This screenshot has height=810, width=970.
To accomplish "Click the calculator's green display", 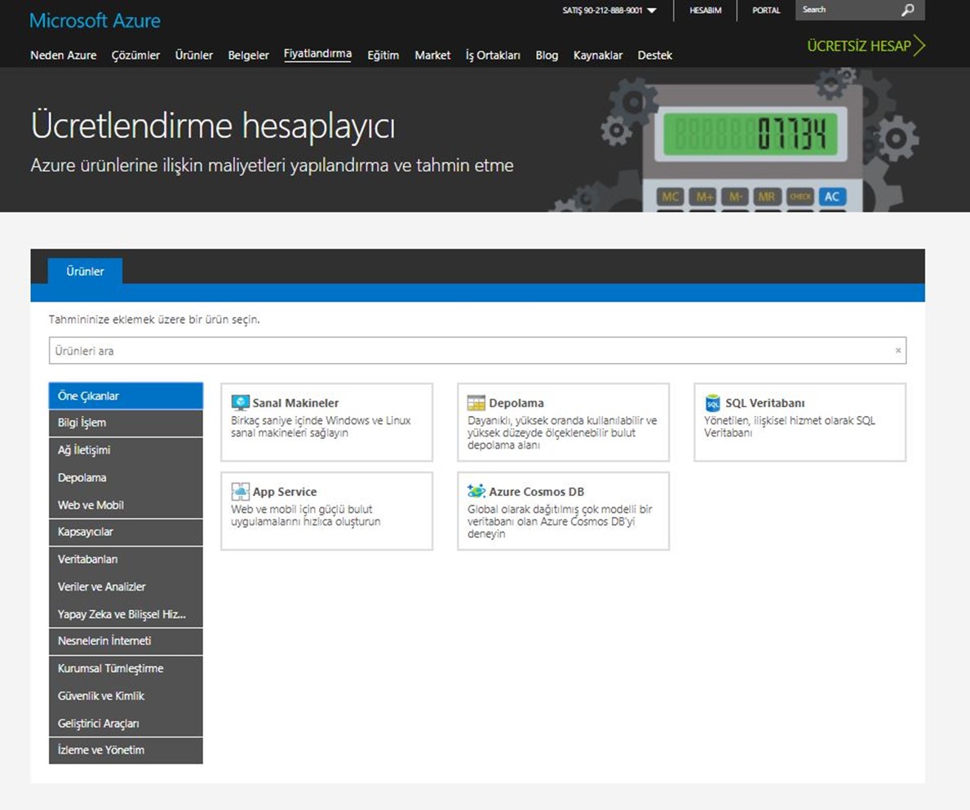I will [750, 134].
